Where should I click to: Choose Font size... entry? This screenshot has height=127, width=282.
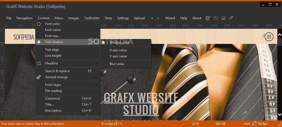click(x=68, y=36)
